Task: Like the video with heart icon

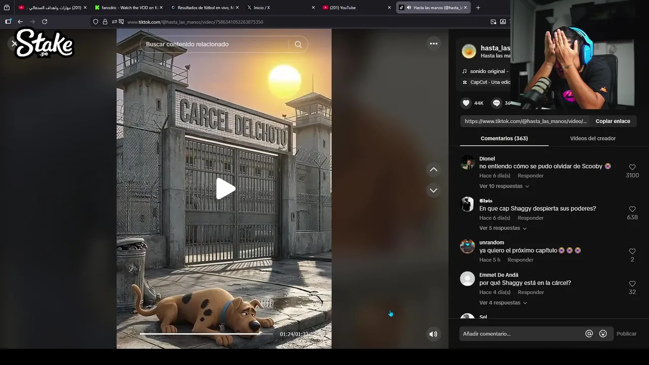Action: 466,103
